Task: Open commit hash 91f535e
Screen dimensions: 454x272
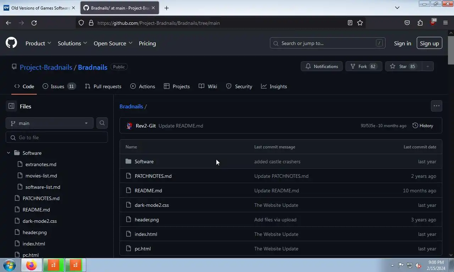Action: 368,126
